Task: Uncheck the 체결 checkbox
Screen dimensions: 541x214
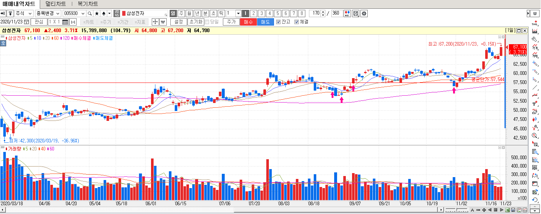Action: tap(297, 22)
